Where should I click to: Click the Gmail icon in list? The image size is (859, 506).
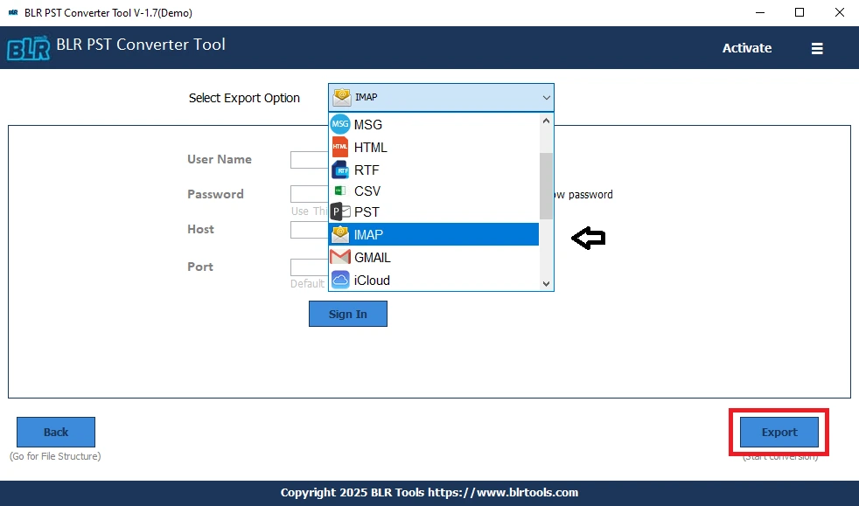340,257
